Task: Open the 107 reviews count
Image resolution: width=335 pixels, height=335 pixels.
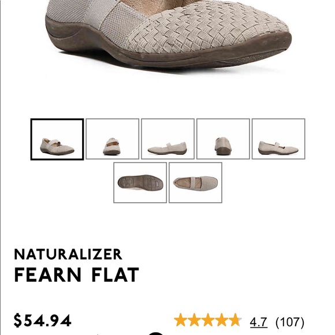Action: [x=290, y=322]
